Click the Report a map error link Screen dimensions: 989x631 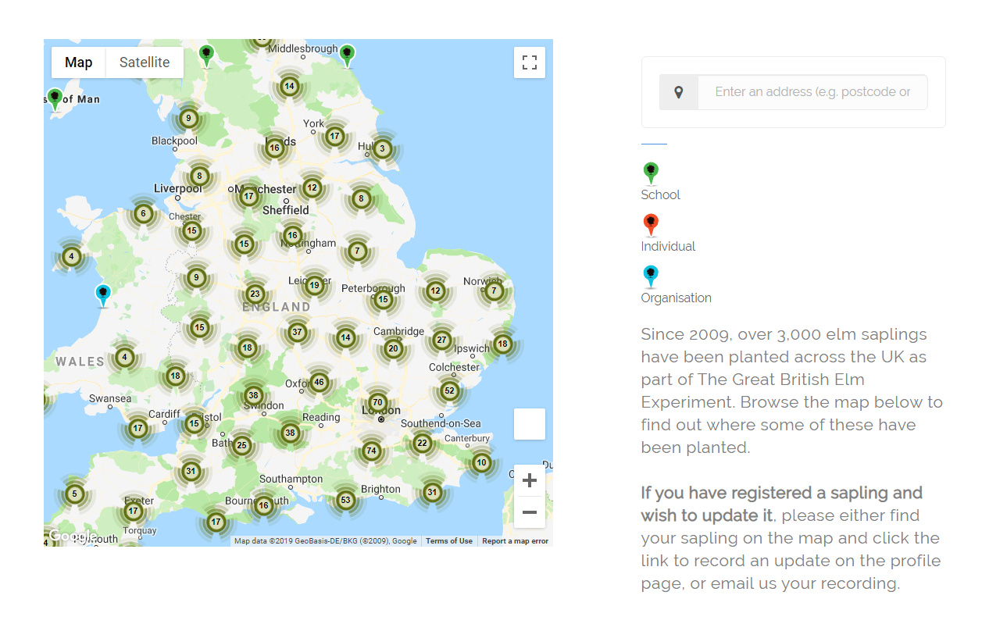pos(515,540)
